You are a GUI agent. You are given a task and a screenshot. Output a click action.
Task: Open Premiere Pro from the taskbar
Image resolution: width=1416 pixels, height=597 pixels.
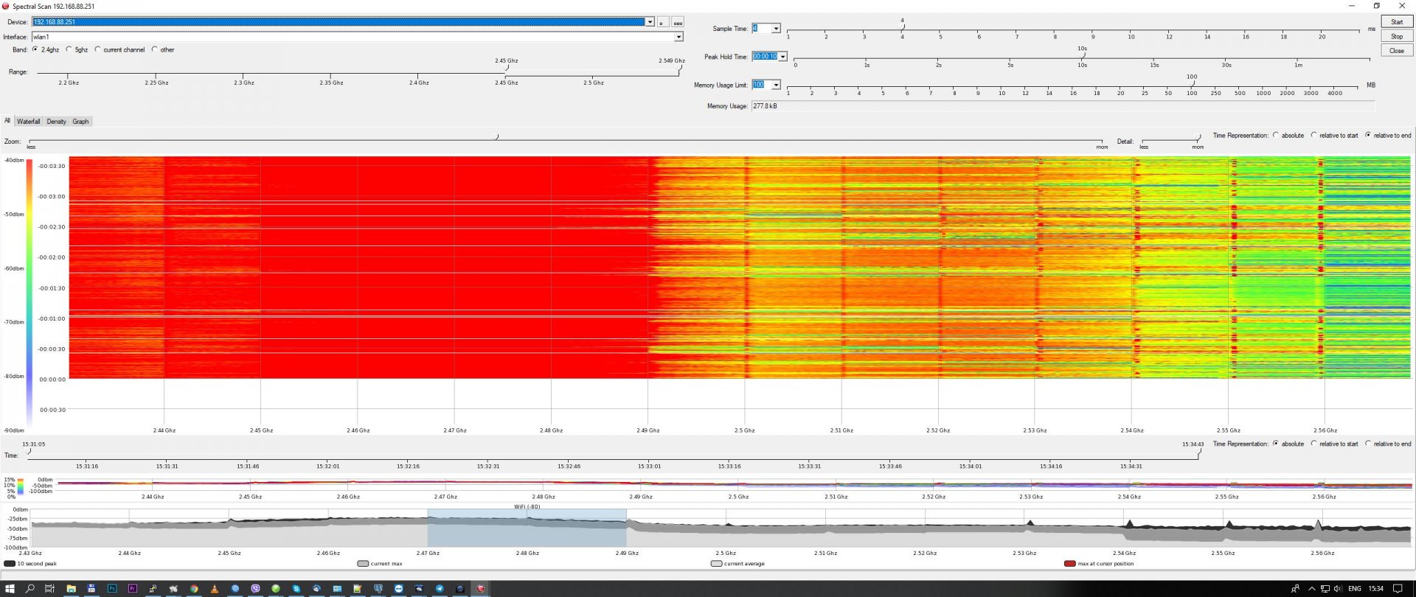coord(133,589)
